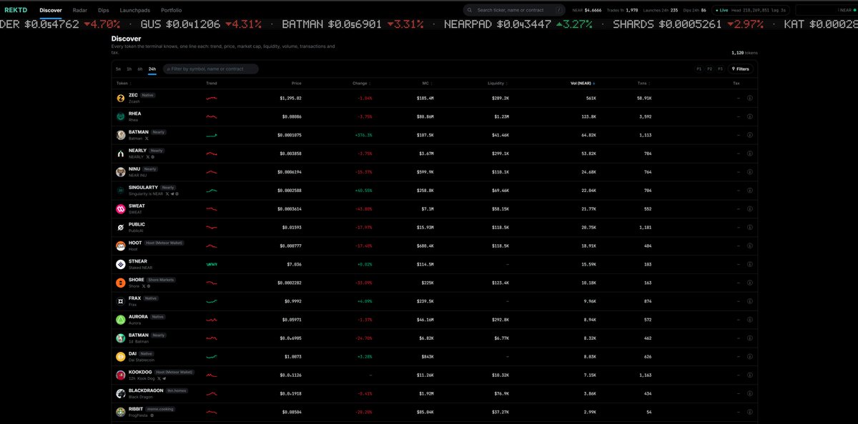Click the red trend sparkline for PUBLIC
The width and height of the screenshot is (858, 424).
click(x=211, y=228)
